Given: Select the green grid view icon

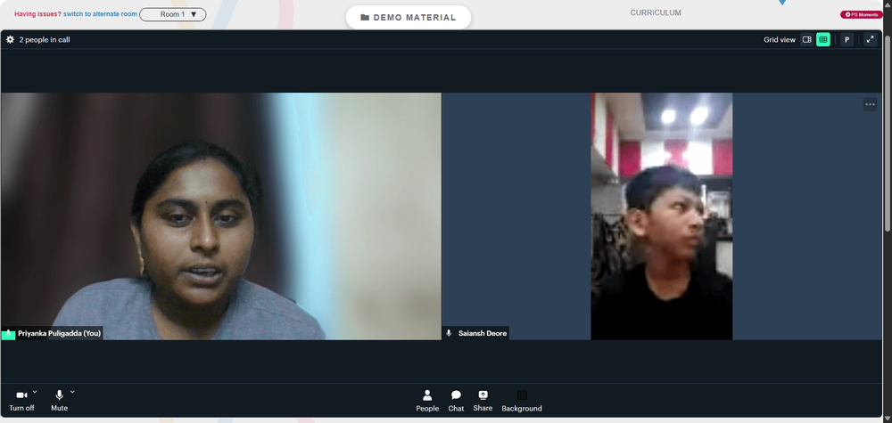Looking at the screenshot, I should (822, 39).
